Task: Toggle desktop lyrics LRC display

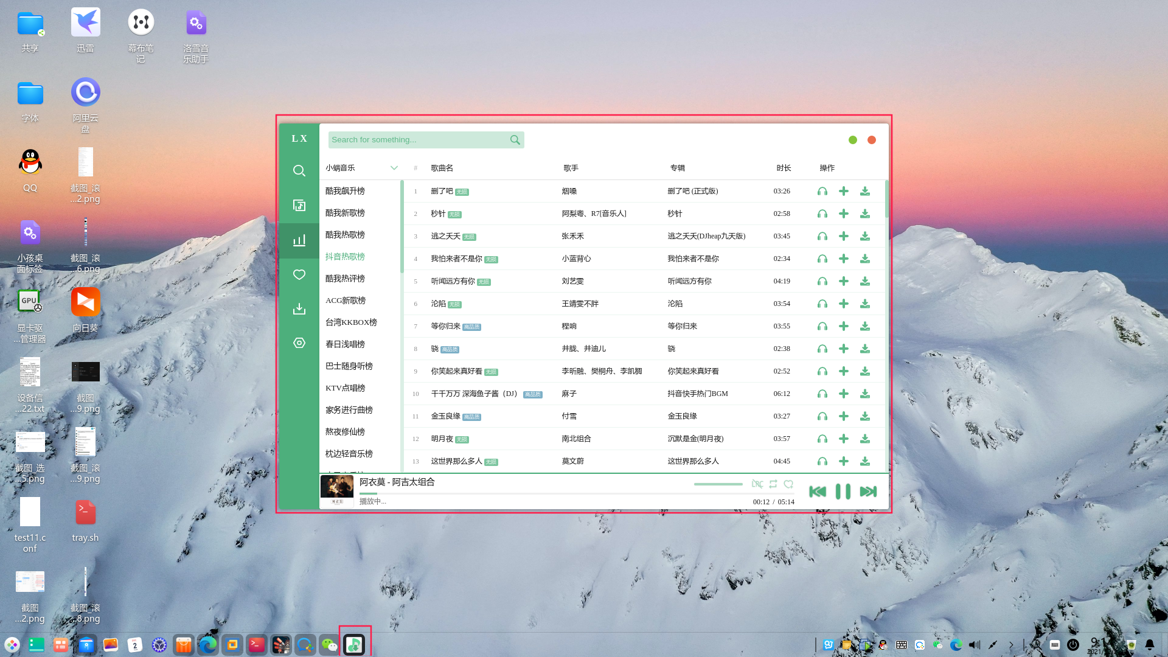Action: 757,484
